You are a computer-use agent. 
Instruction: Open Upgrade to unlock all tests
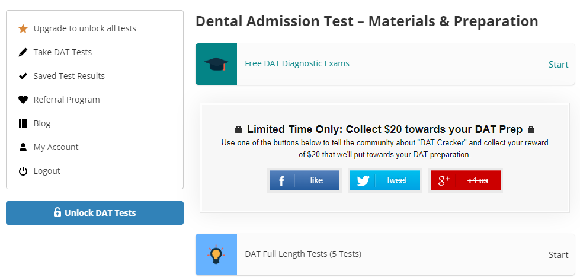(85, 28)
